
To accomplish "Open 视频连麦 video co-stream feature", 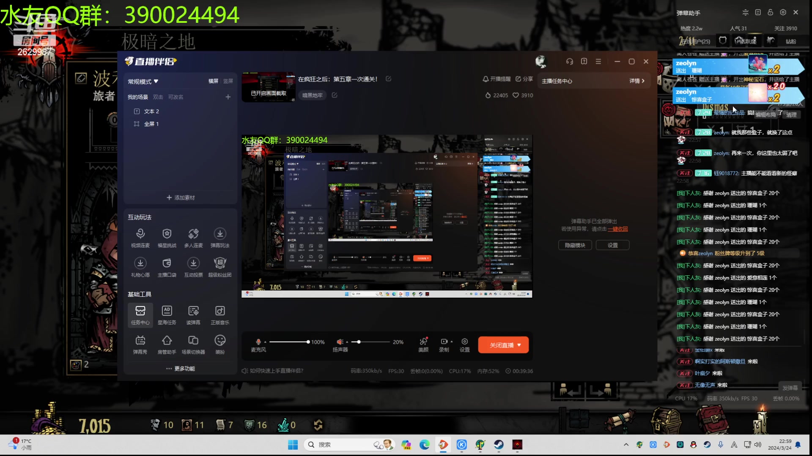I will 140,238.
